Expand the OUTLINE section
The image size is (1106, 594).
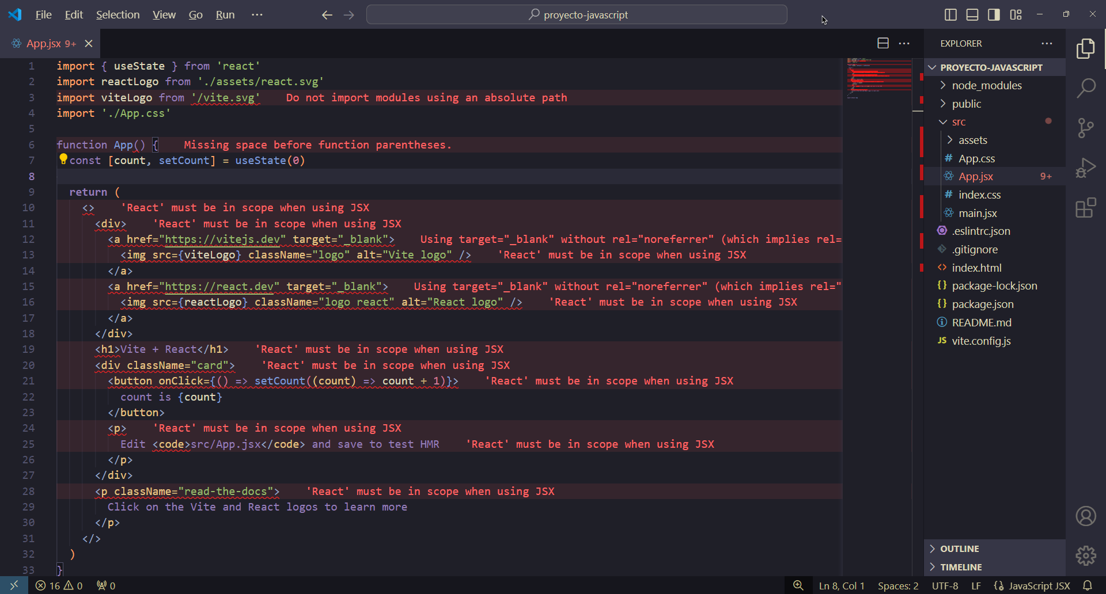click(x=959, y=549)
